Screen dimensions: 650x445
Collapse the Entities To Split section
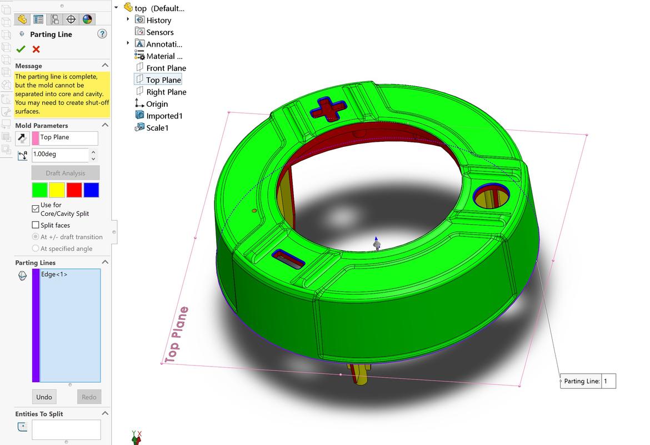point(106,413)
